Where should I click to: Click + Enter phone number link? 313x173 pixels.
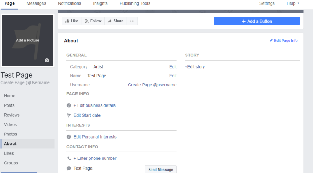[95, 158]
